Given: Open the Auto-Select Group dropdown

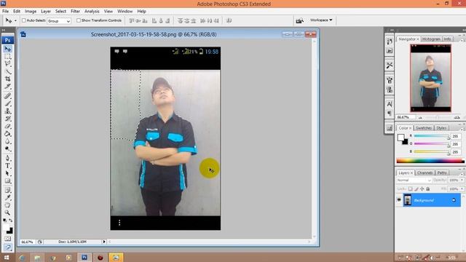Looking at the screenshot, I should point(59,21).
